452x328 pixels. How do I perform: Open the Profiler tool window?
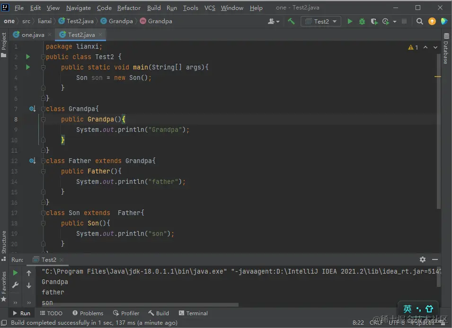tap(126, 313)
